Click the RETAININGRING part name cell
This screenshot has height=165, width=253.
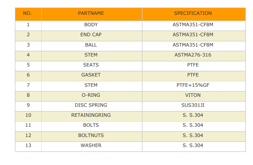click(x=92, y=116)
